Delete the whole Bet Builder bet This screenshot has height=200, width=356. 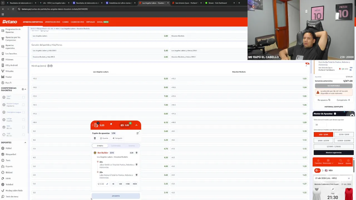point(136,153)
